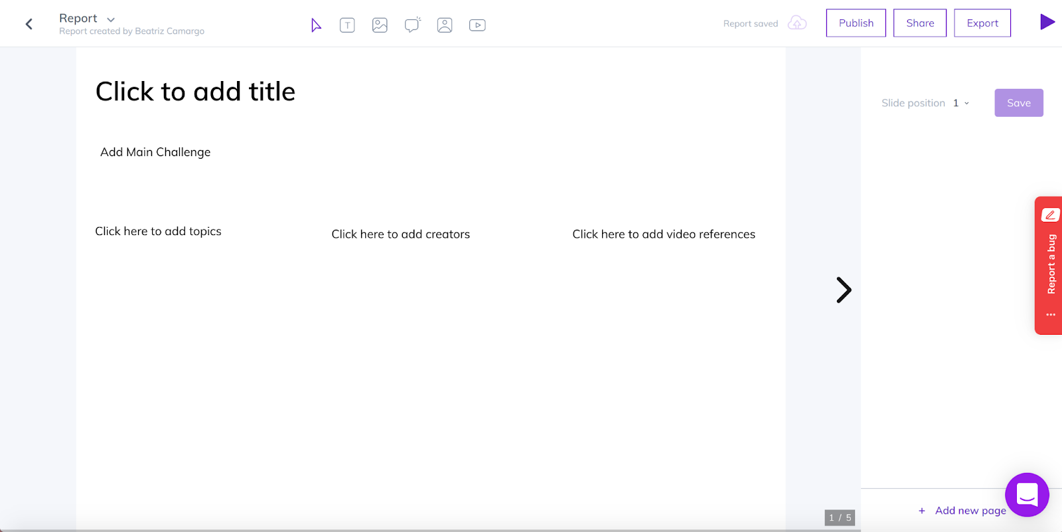Select the image insert tool
This screenshot has width=1062, height=532.
380,25
